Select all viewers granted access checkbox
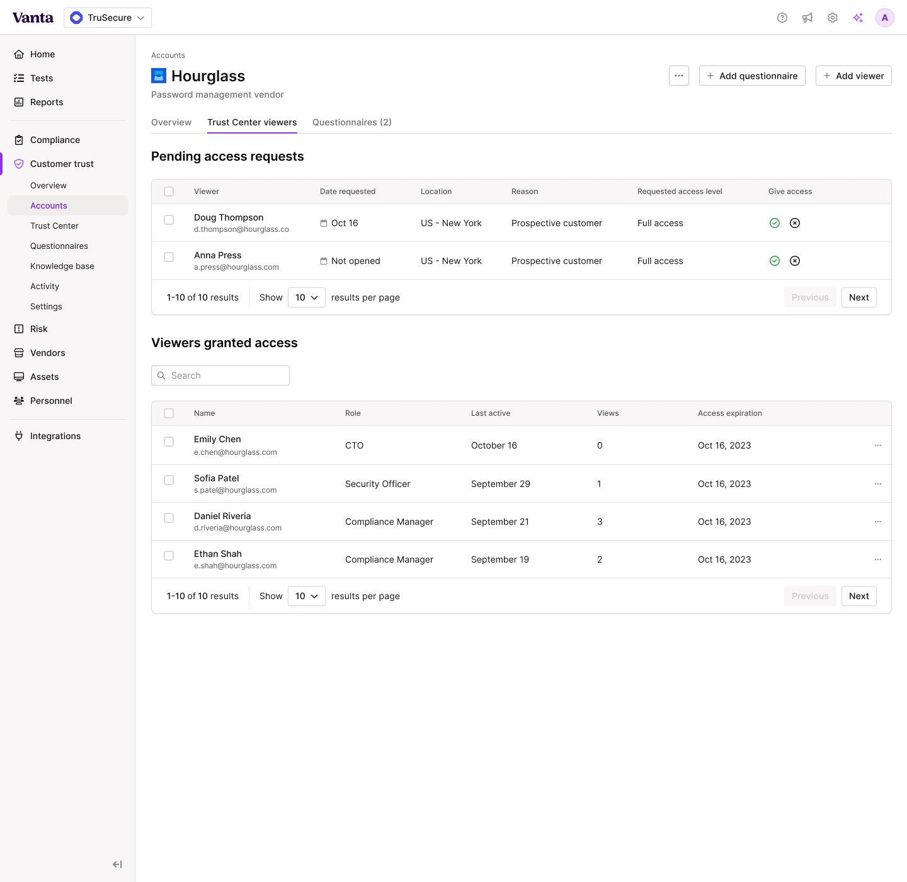This screenshot has width=907, height=882. 169,413
